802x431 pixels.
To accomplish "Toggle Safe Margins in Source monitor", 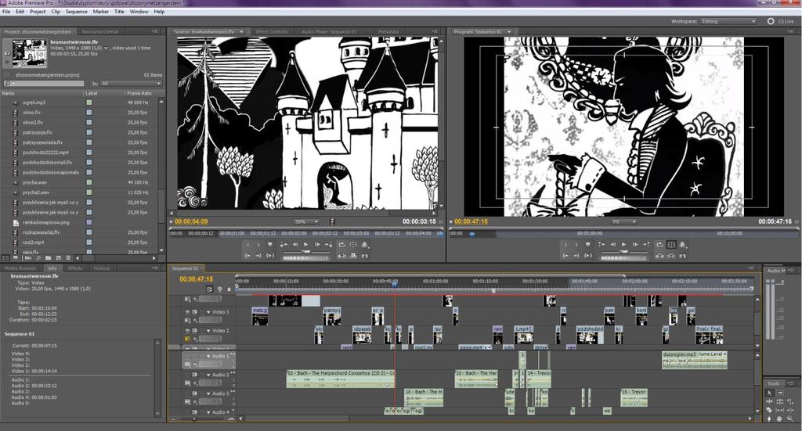I will click(x=353, y=245).
